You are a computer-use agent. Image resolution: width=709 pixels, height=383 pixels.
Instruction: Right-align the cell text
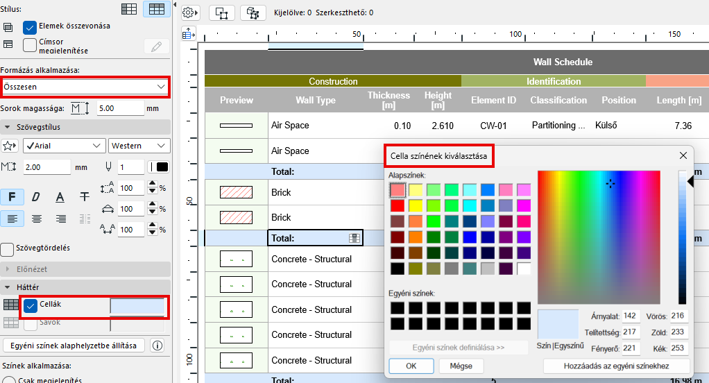coord(60,219)
